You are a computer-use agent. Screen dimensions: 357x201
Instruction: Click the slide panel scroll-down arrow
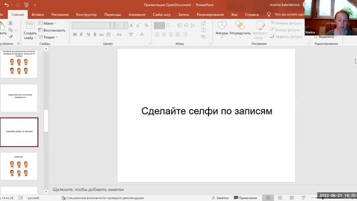tap(46, 192)
